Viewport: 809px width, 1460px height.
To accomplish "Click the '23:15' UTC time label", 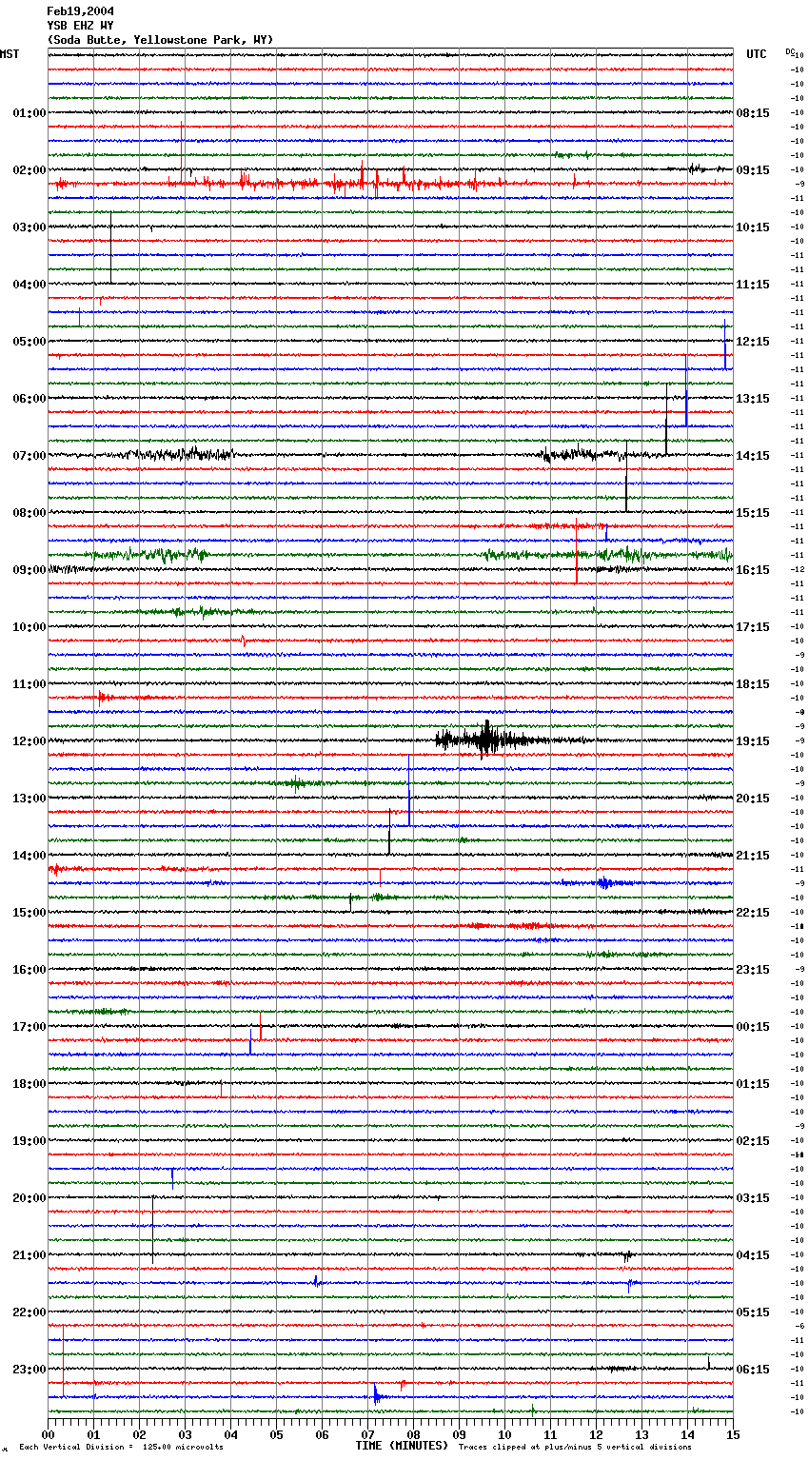I will [753, 970].
